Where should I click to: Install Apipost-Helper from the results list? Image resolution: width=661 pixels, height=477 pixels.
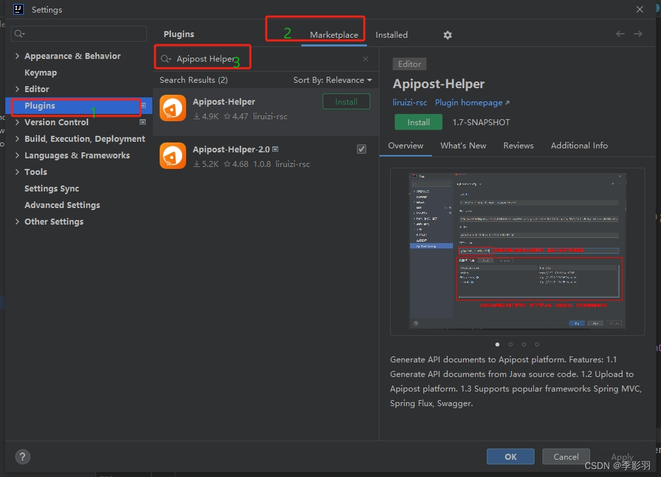(x=346, y=101)
